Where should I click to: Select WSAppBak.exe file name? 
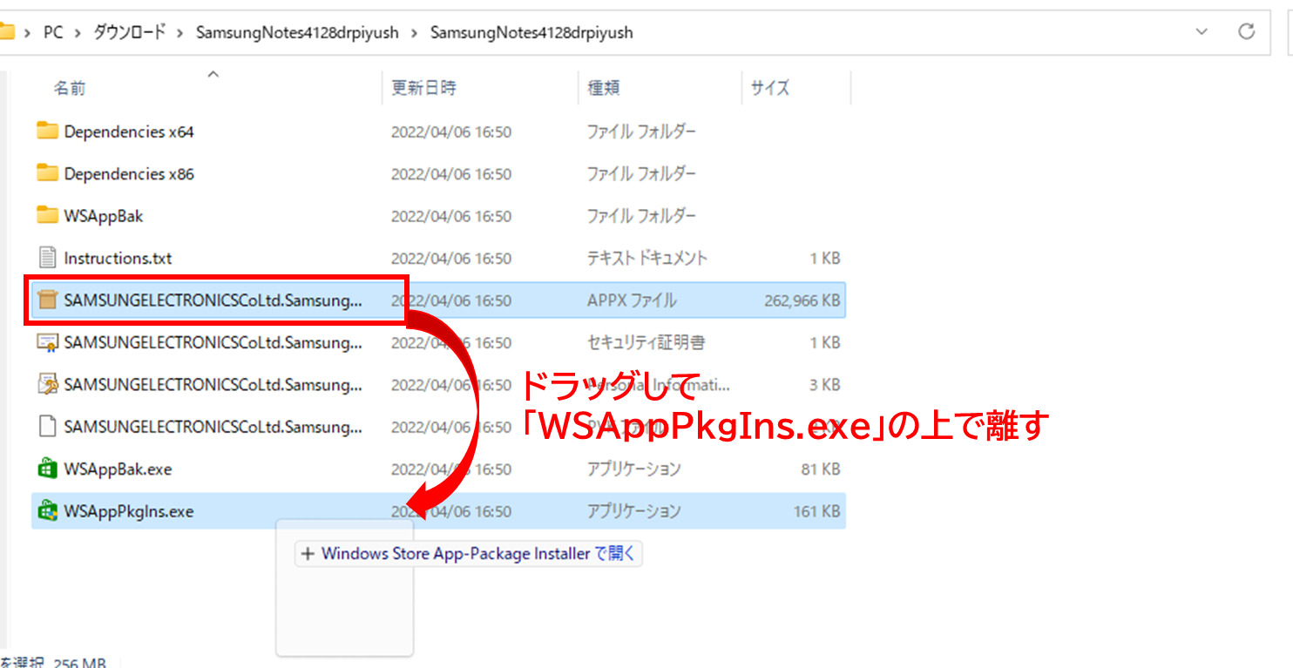click(x=118, y=469)
